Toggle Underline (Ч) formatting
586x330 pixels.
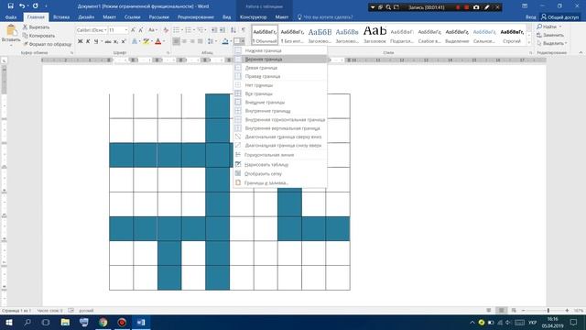pos(96,41)
